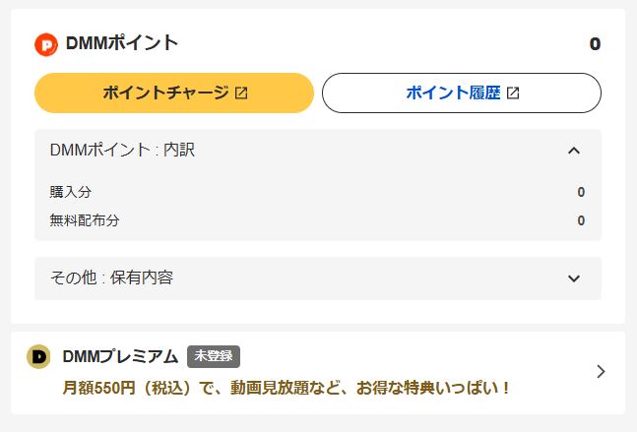Click the external-link icon beside ポイント履歴

pyautogui.click(x=513, y=93)
